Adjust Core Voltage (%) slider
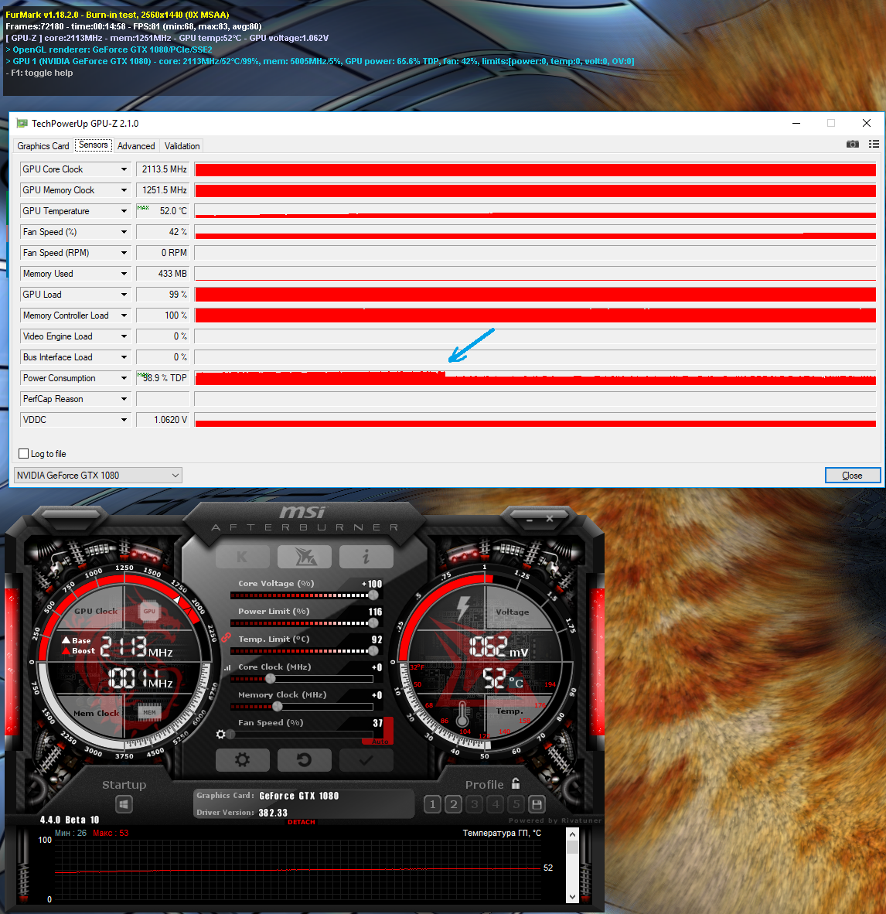This screenshot has height=914, width=886. click(303, 595)
